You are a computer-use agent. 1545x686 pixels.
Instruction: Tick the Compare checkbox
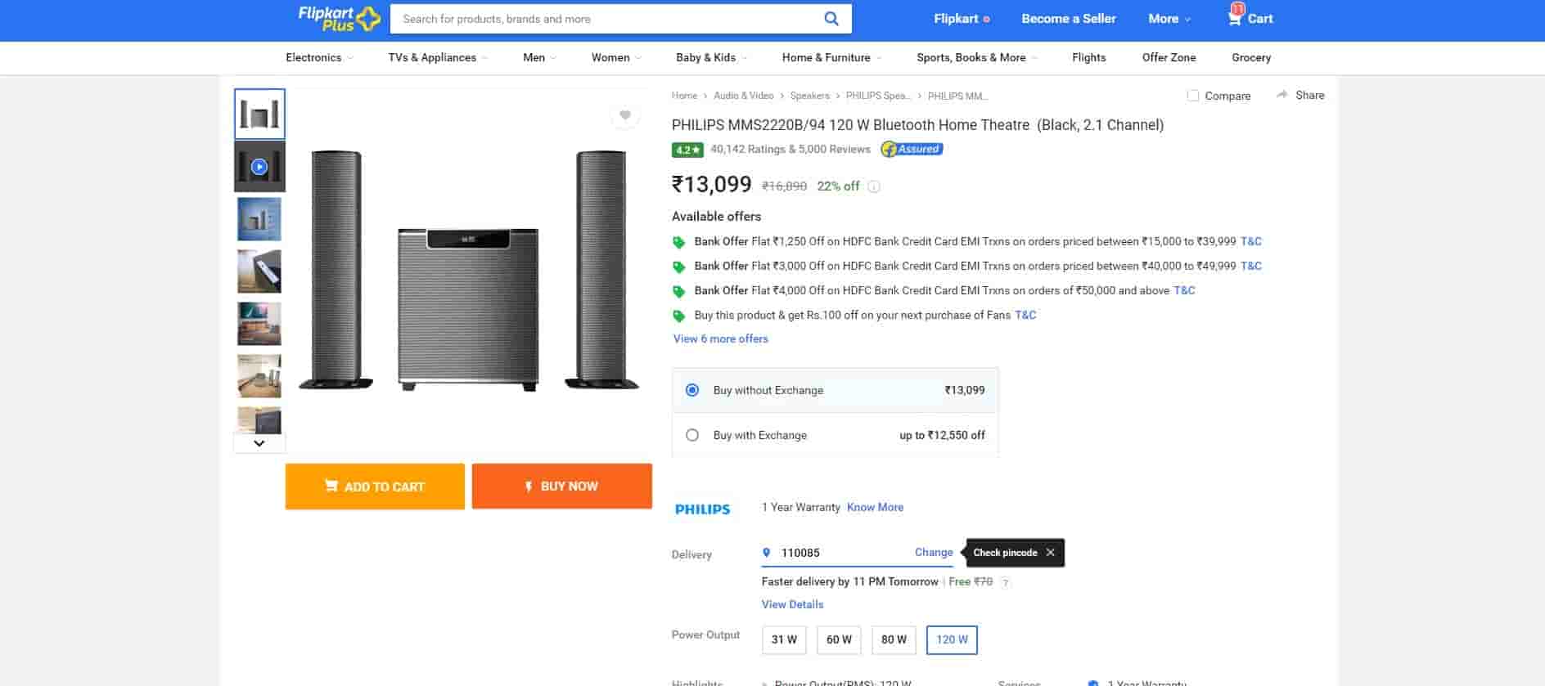[1193, 96]
